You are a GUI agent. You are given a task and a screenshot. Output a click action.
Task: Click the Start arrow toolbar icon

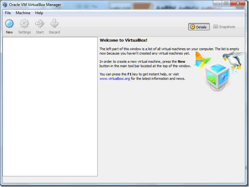(x=39, y=23)
